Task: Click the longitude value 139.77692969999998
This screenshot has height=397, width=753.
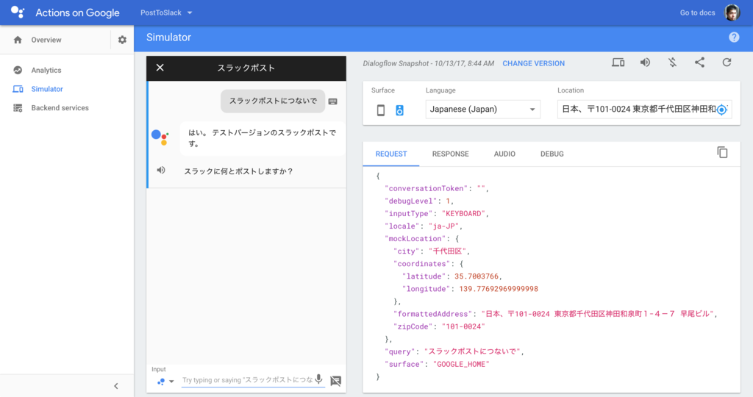Action: (x=499, y=288)
